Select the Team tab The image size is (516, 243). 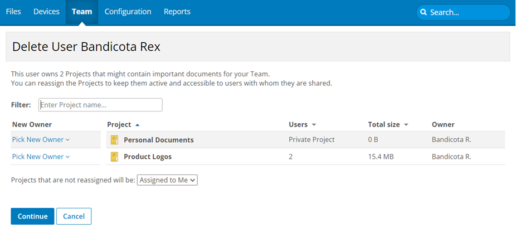click(82, 12)
